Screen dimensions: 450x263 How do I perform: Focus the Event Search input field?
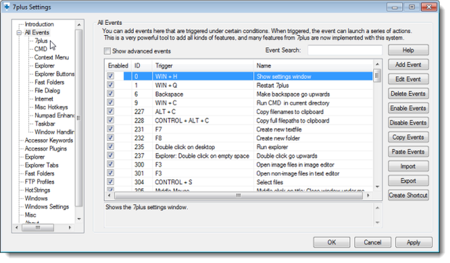click(x=345, y=50)
